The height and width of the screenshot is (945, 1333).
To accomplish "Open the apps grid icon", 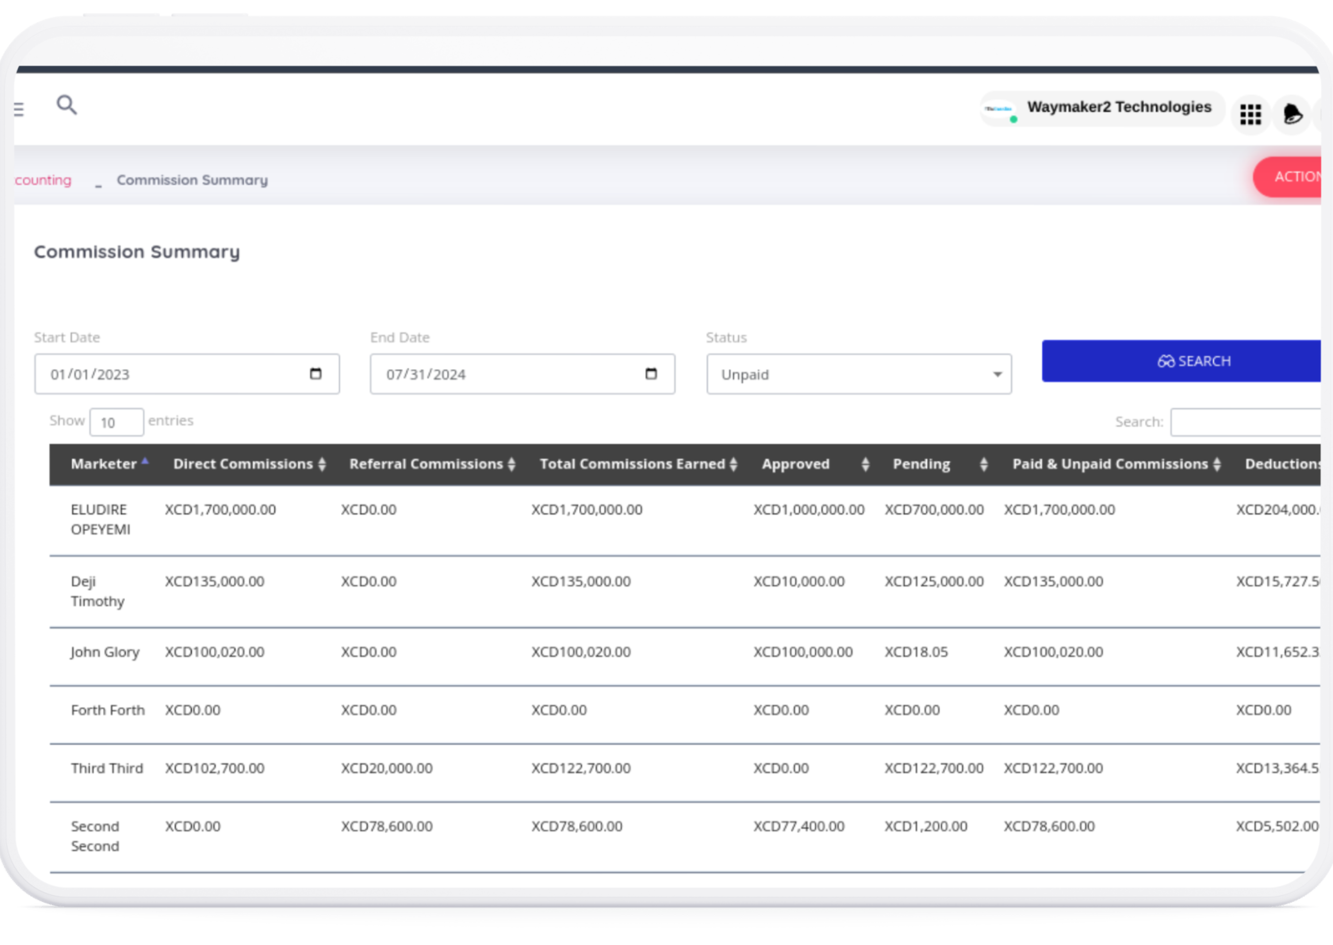I will [1250, 114].
